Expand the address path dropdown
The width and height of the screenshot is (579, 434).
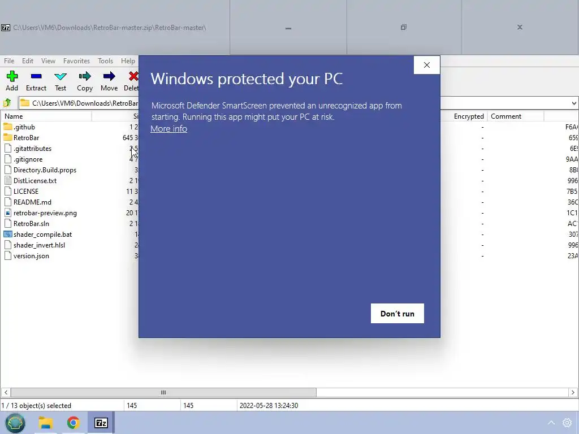coord(574,103)
